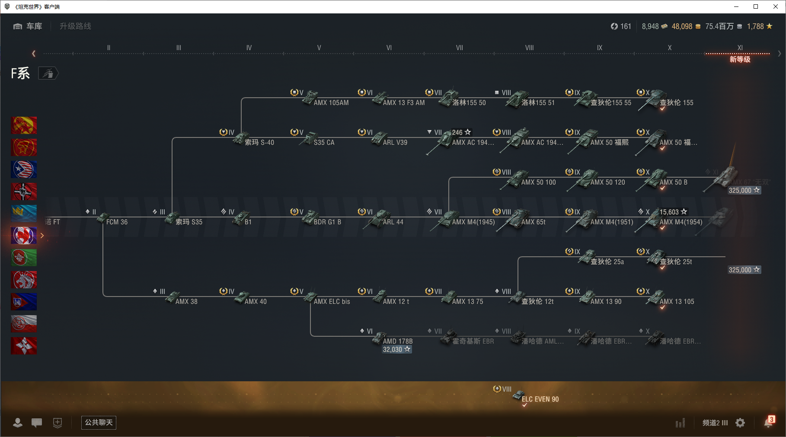Toggle the blueprint view icon beside F系
The height and width of the screenshot is (437, 786).
click(x=48, y=73)
